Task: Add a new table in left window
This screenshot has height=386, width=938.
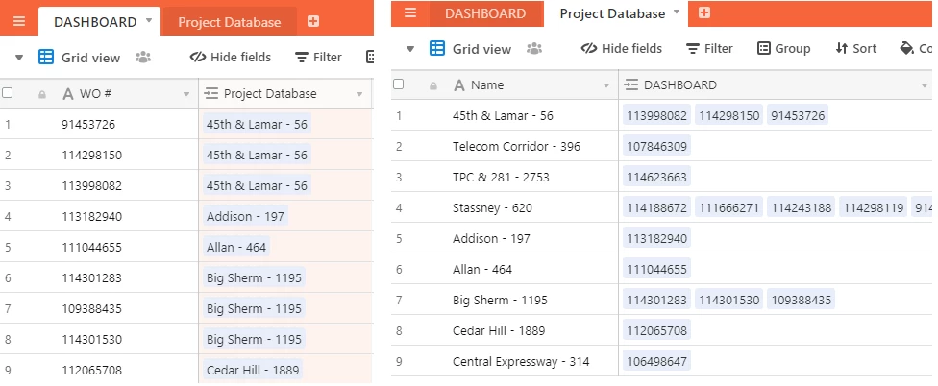Action: (313, 21)
